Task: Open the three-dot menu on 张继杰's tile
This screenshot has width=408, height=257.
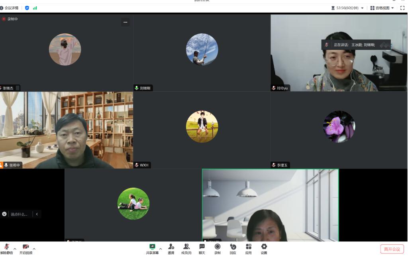Action: click(126, 22)
